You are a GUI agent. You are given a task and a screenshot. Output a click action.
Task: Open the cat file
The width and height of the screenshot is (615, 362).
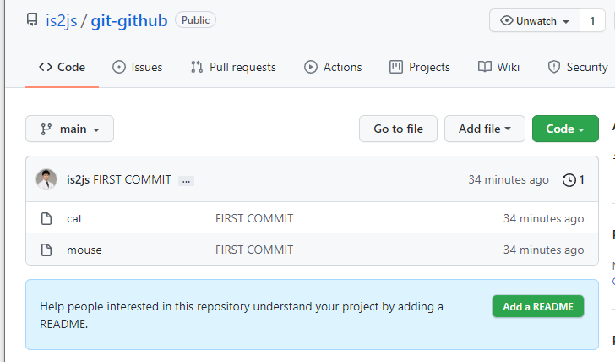pos(74,219)
